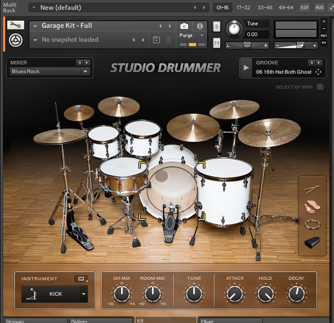Viewport: 334px width, 323px height.
Task: Toggle the KSP multi script button
Action: tap(305, 8)
